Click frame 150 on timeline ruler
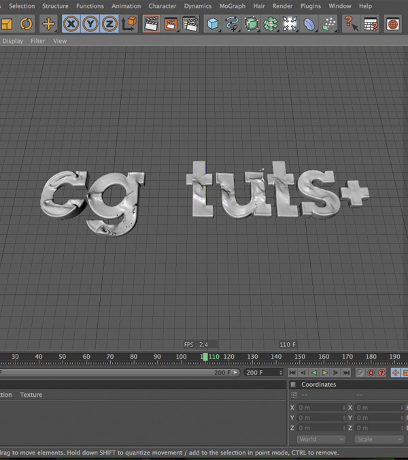 (300, 357)
